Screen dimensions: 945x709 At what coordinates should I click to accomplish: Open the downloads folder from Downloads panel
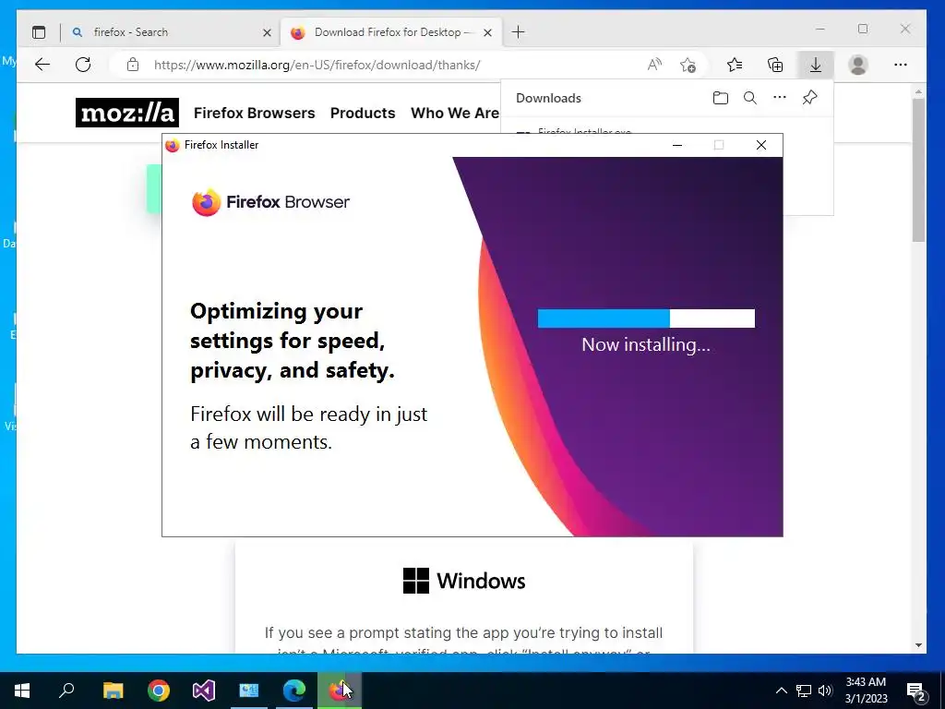pos(720,98)
